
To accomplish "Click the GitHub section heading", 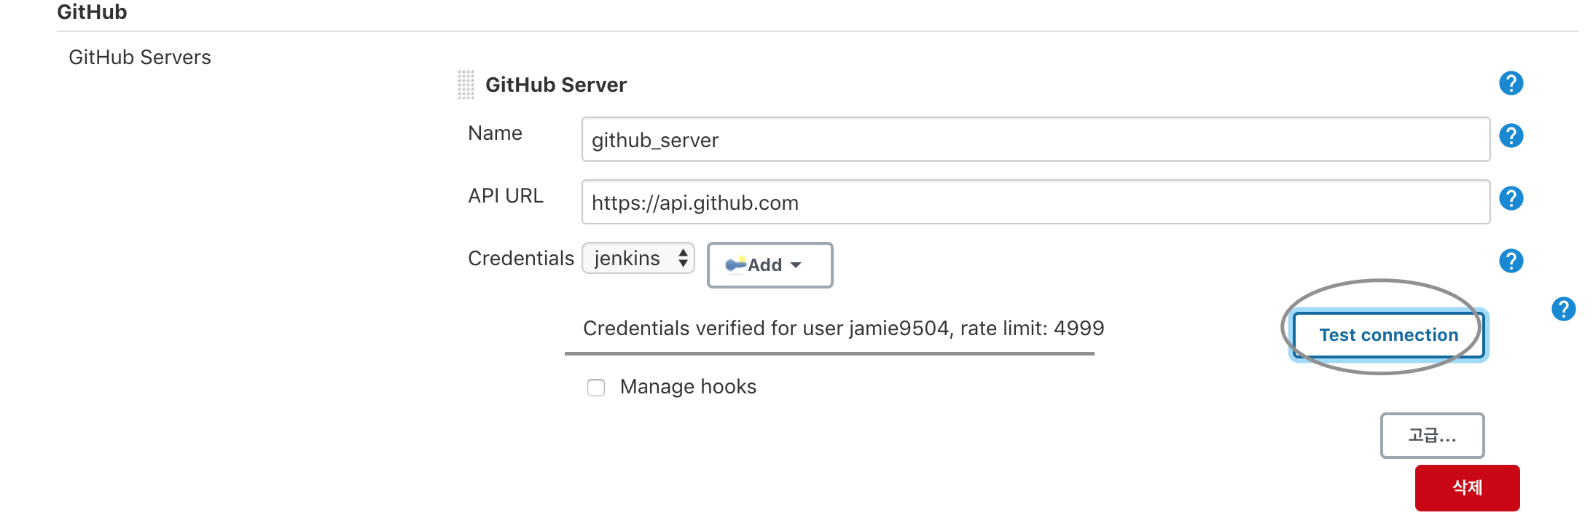I will 92,12.
